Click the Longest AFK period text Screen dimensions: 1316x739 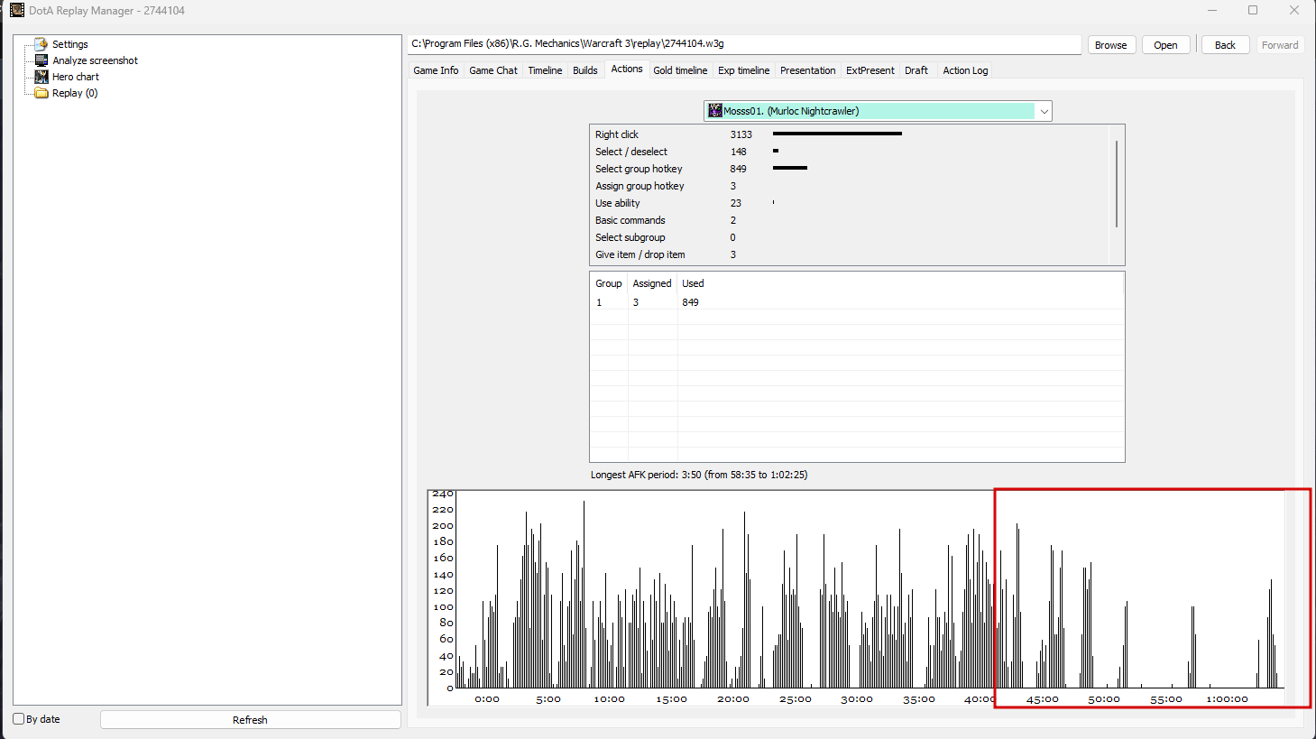pyautogui.click(x=699, y=475)
